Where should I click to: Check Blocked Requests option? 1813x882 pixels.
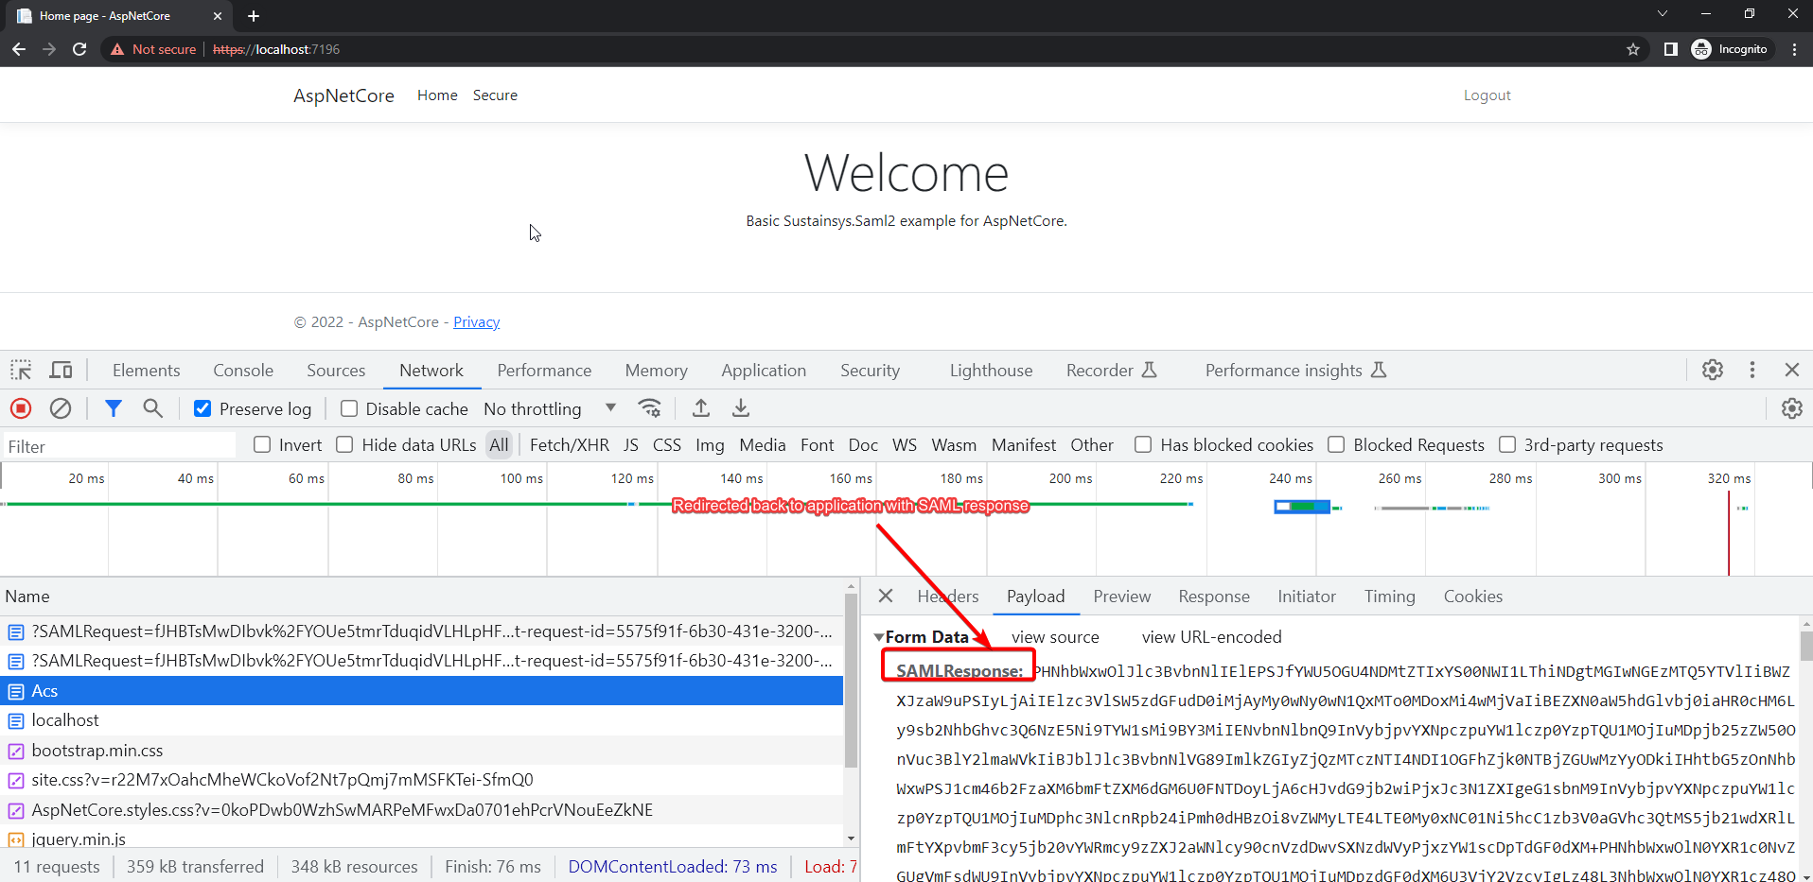pyautogui.click(x=1336, y=444)
